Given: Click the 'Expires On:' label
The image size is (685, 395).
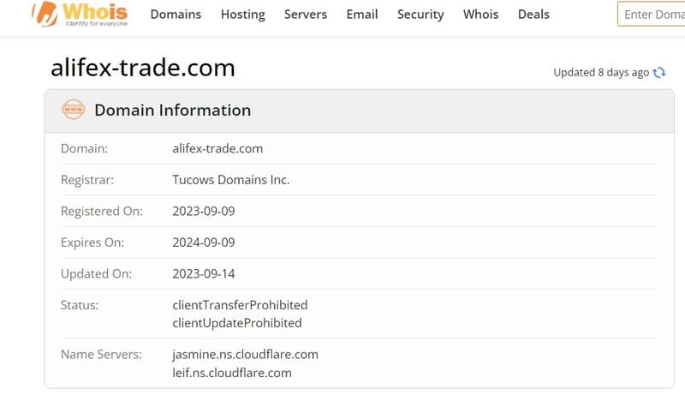Looking at the screenshot, I should click(92, 242).
